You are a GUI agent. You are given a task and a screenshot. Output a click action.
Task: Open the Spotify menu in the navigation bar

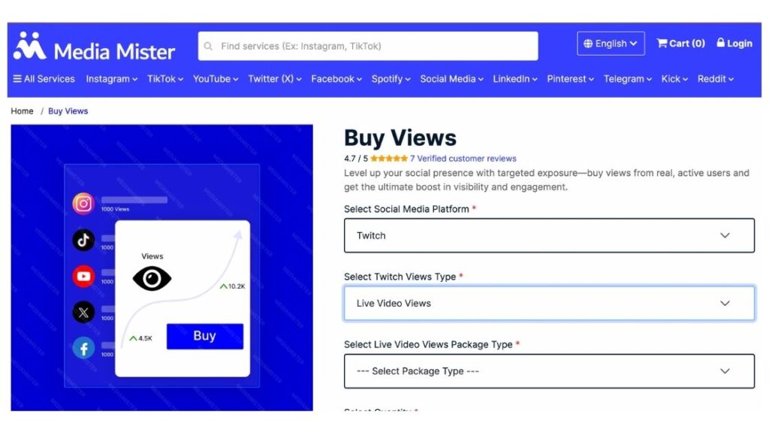[x=390, y=79]
